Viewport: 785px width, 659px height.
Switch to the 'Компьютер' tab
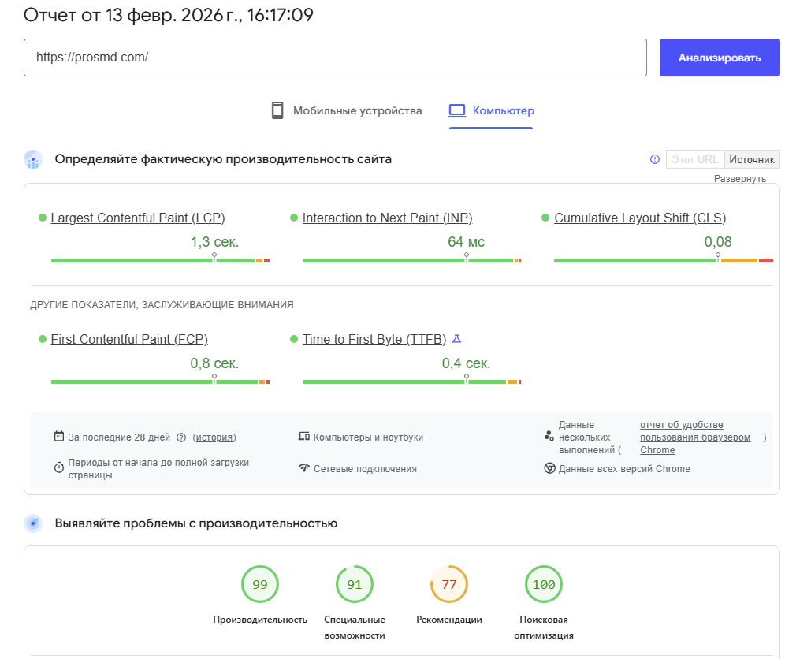click(x=501, y=110)
